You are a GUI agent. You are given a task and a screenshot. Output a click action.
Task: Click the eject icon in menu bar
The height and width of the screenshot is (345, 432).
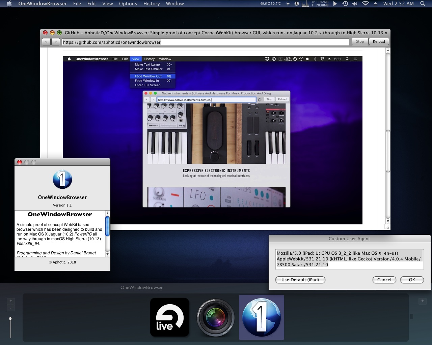[375, 4]
